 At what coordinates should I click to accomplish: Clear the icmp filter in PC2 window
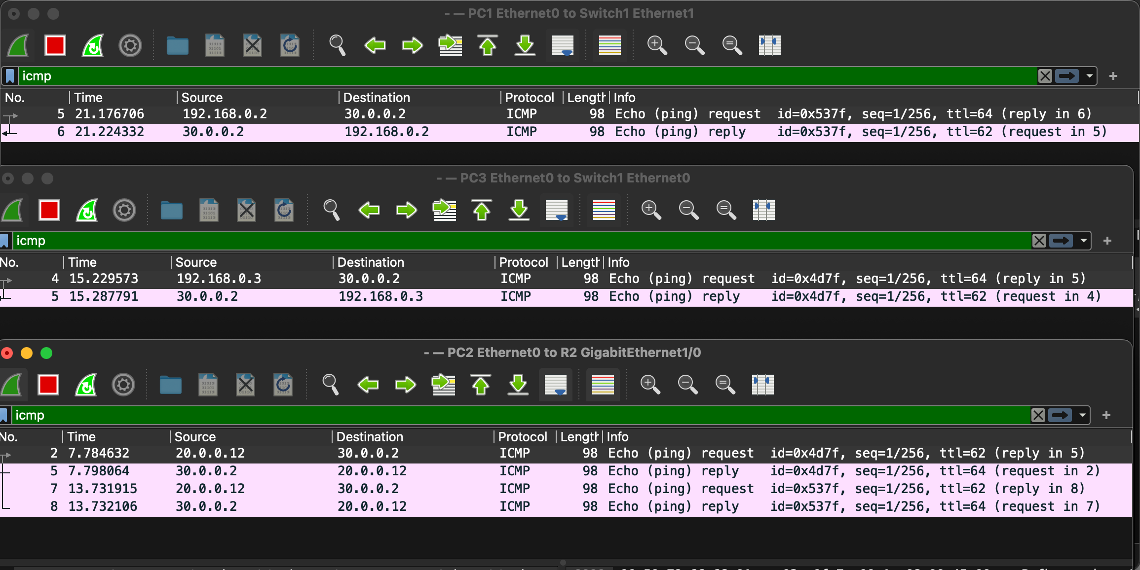pyautogui.click(x=1038, y=415)
